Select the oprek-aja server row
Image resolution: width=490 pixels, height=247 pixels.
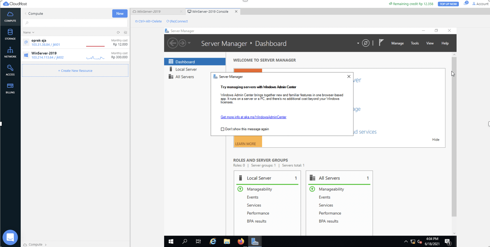(x=75, y=42)
